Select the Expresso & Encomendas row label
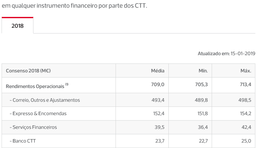 pyautogui.click(x=38, y=114)
